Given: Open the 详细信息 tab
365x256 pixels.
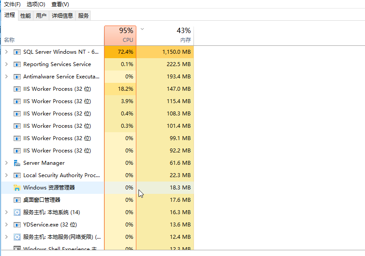Looking at the screenshot, I should click(62, 15).
